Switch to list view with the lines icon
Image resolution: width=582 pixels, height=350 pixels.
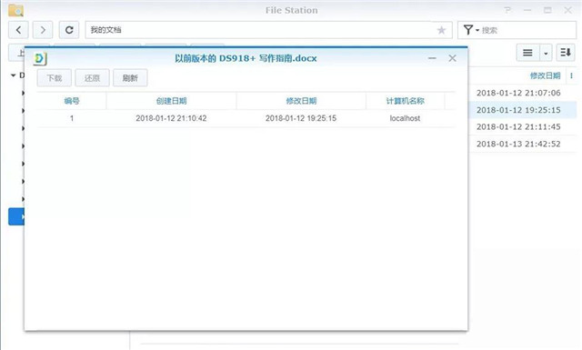527,53
